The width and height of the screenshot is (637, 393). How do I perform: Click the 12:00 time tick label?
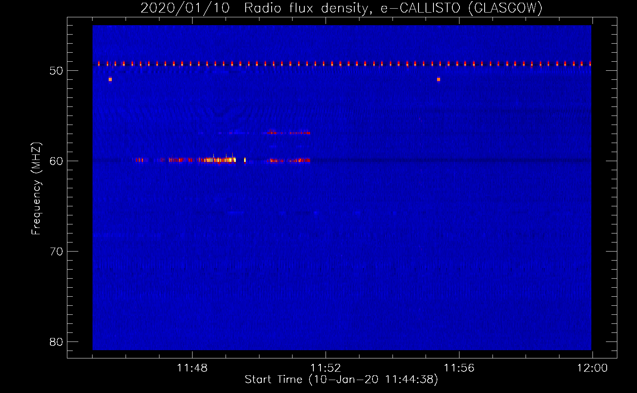pos(592,368)
